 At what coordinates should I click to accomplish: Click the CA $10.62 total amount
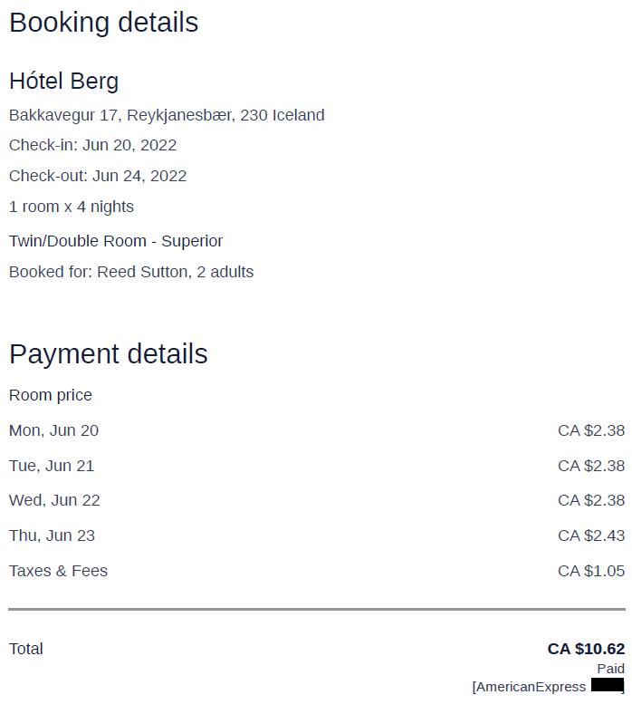(586, 649)
